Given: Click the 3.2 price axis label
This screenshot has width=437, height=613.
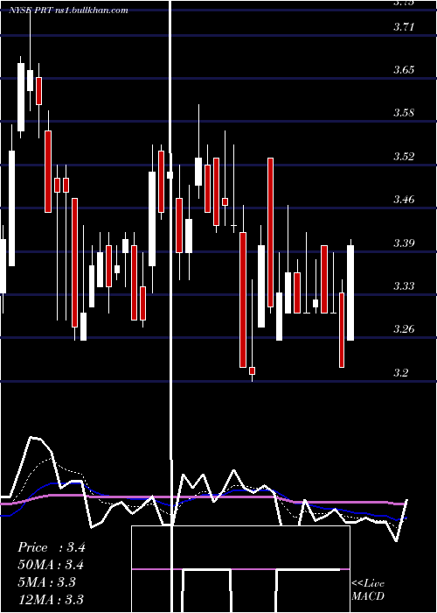Looking at the screenshot, I should tap(400, 372).
